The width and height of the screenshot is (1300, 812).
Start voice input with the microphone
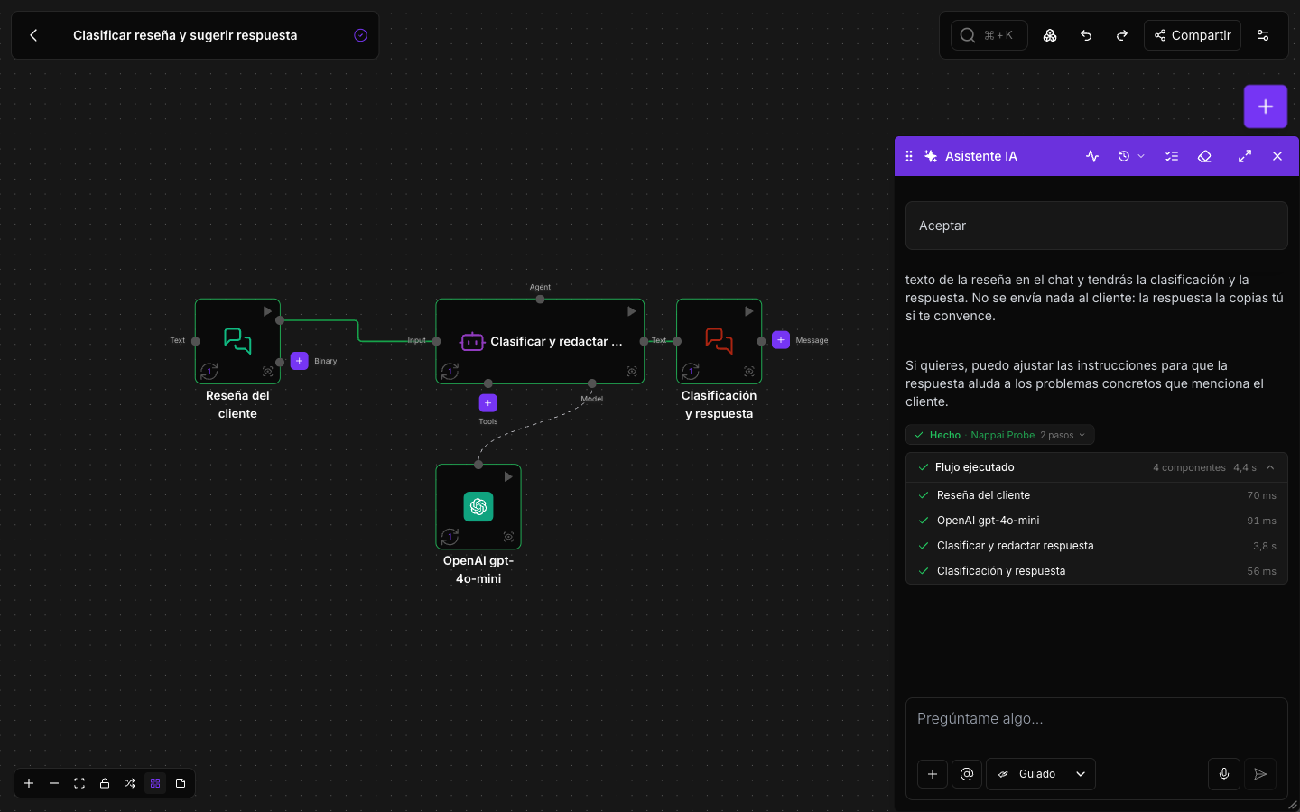(1224, 774)
